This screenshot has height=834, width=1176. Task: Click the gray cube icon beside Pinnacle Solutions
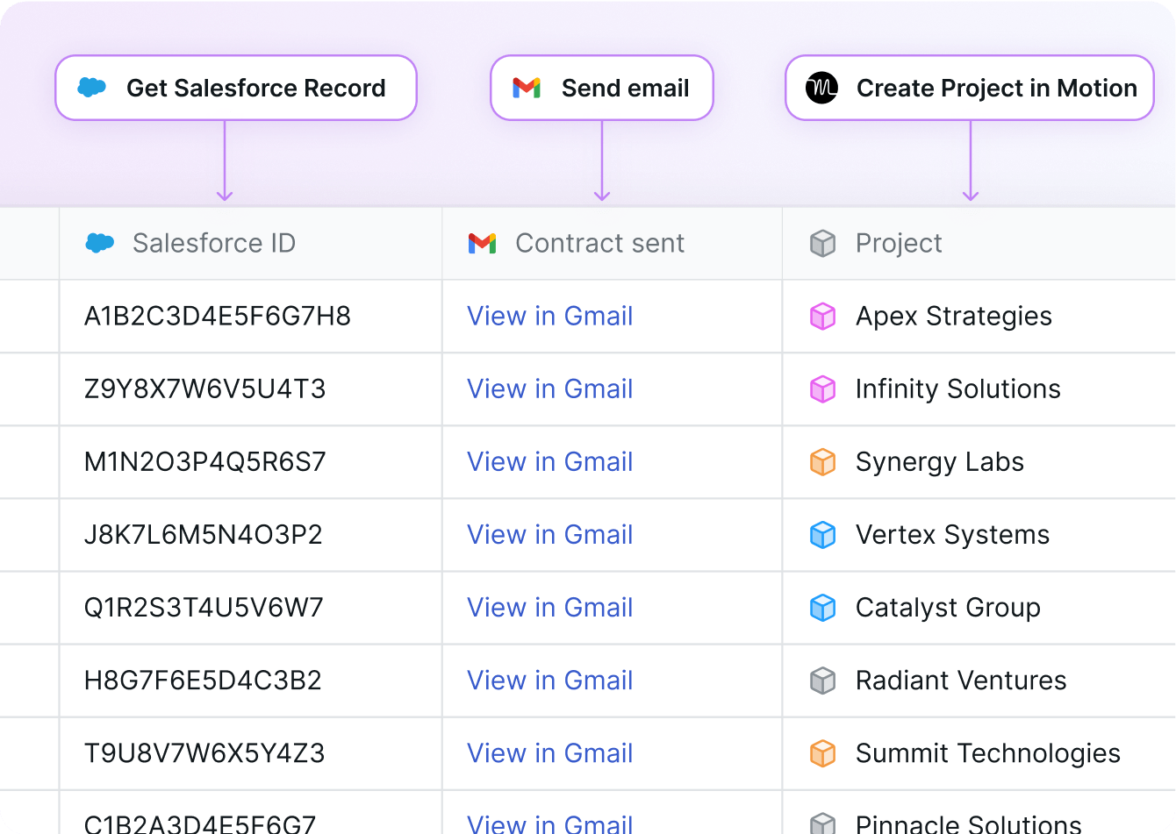tap(822, 823)
